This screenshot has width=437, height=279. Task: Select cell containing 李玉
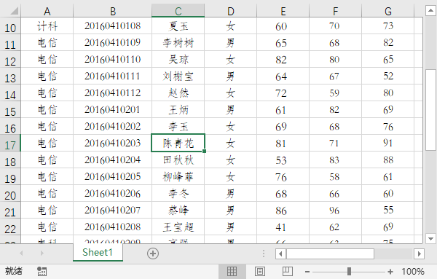(178, 126)
